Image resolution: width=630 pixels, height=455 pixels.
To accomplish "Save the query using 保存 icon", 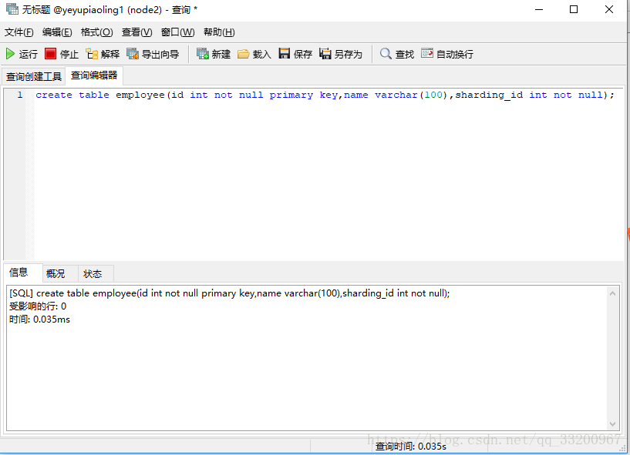I will click(x=295, y=54).
